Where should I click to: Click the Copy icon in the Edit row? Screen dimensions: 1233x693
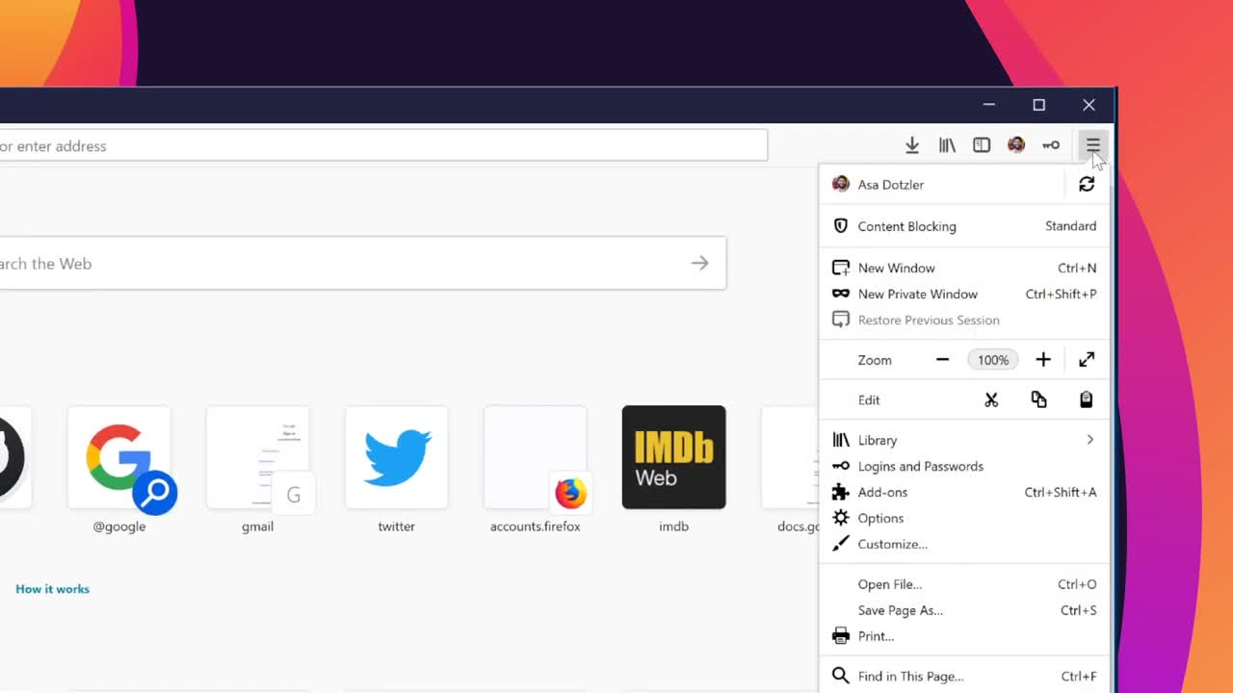1038,399
